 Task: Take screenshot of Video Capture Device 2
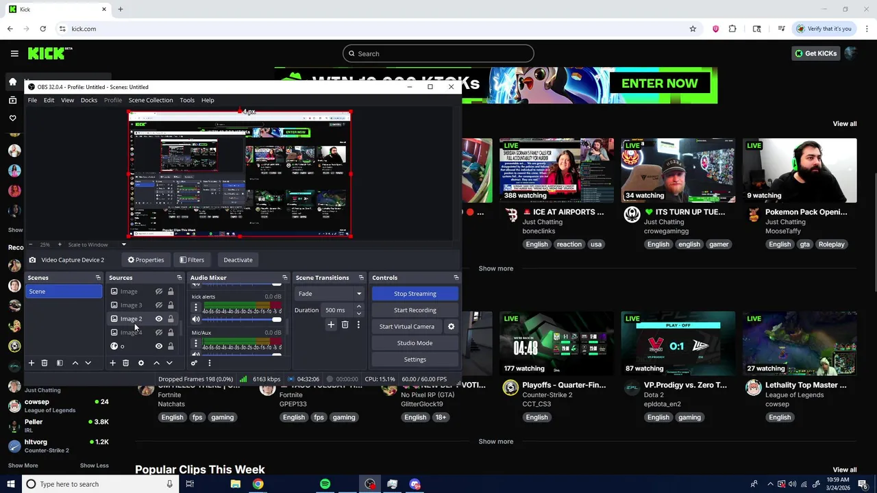(x=32, y=260)
